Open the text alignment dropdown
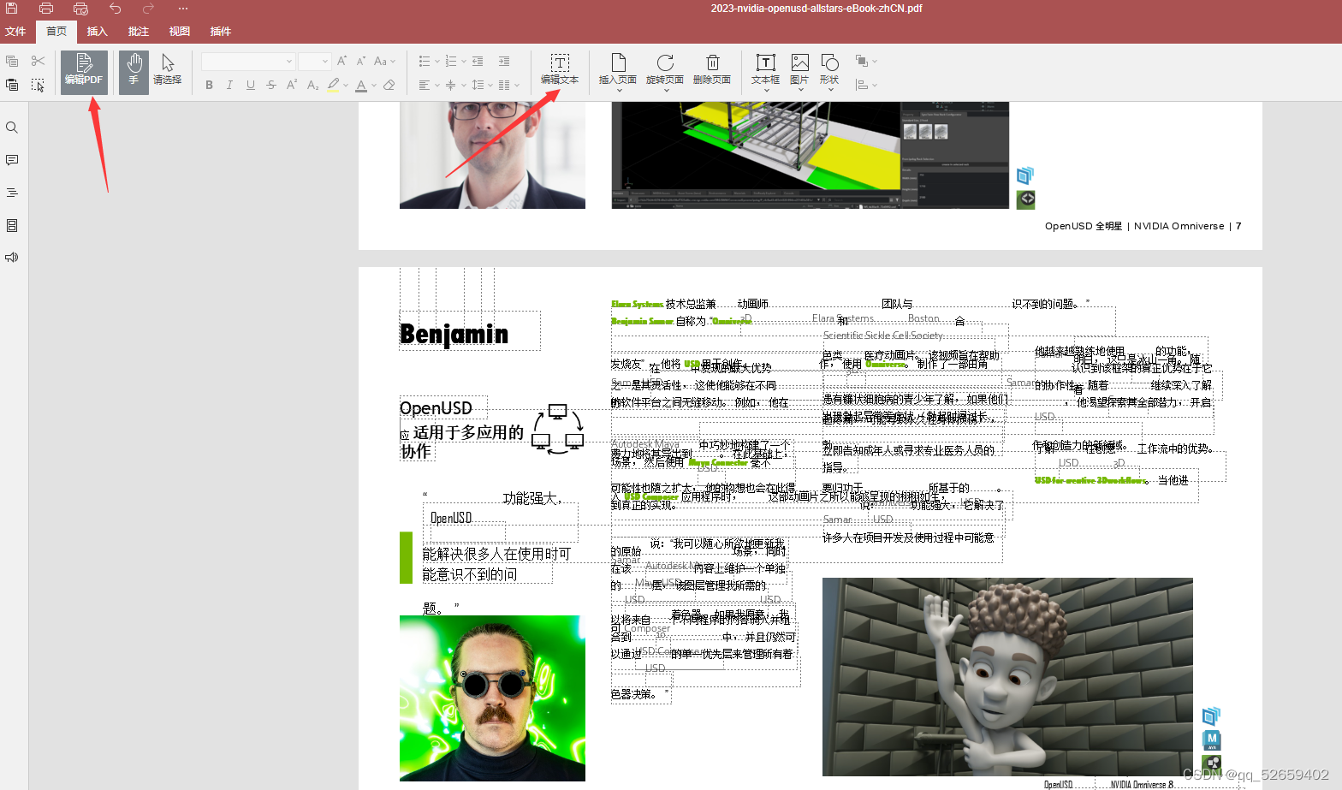Viewport: 1342px width, 790px height. pyautogui.click(x=429, y=85)
